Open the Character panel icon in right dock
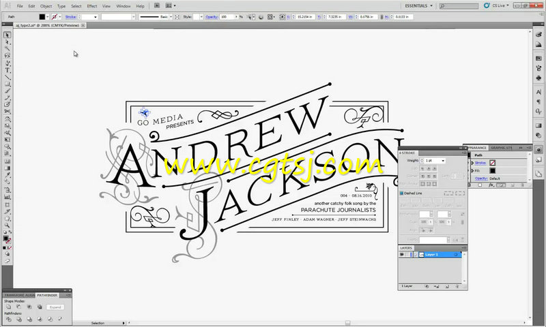 [538, 92]
